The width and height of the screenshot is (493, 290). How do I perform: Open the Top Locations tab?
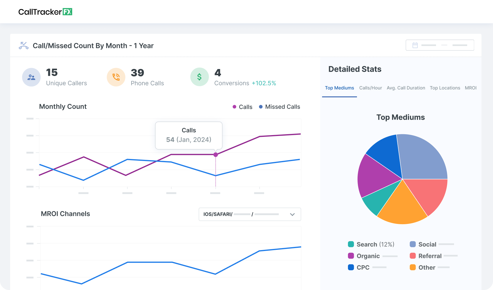445,88
